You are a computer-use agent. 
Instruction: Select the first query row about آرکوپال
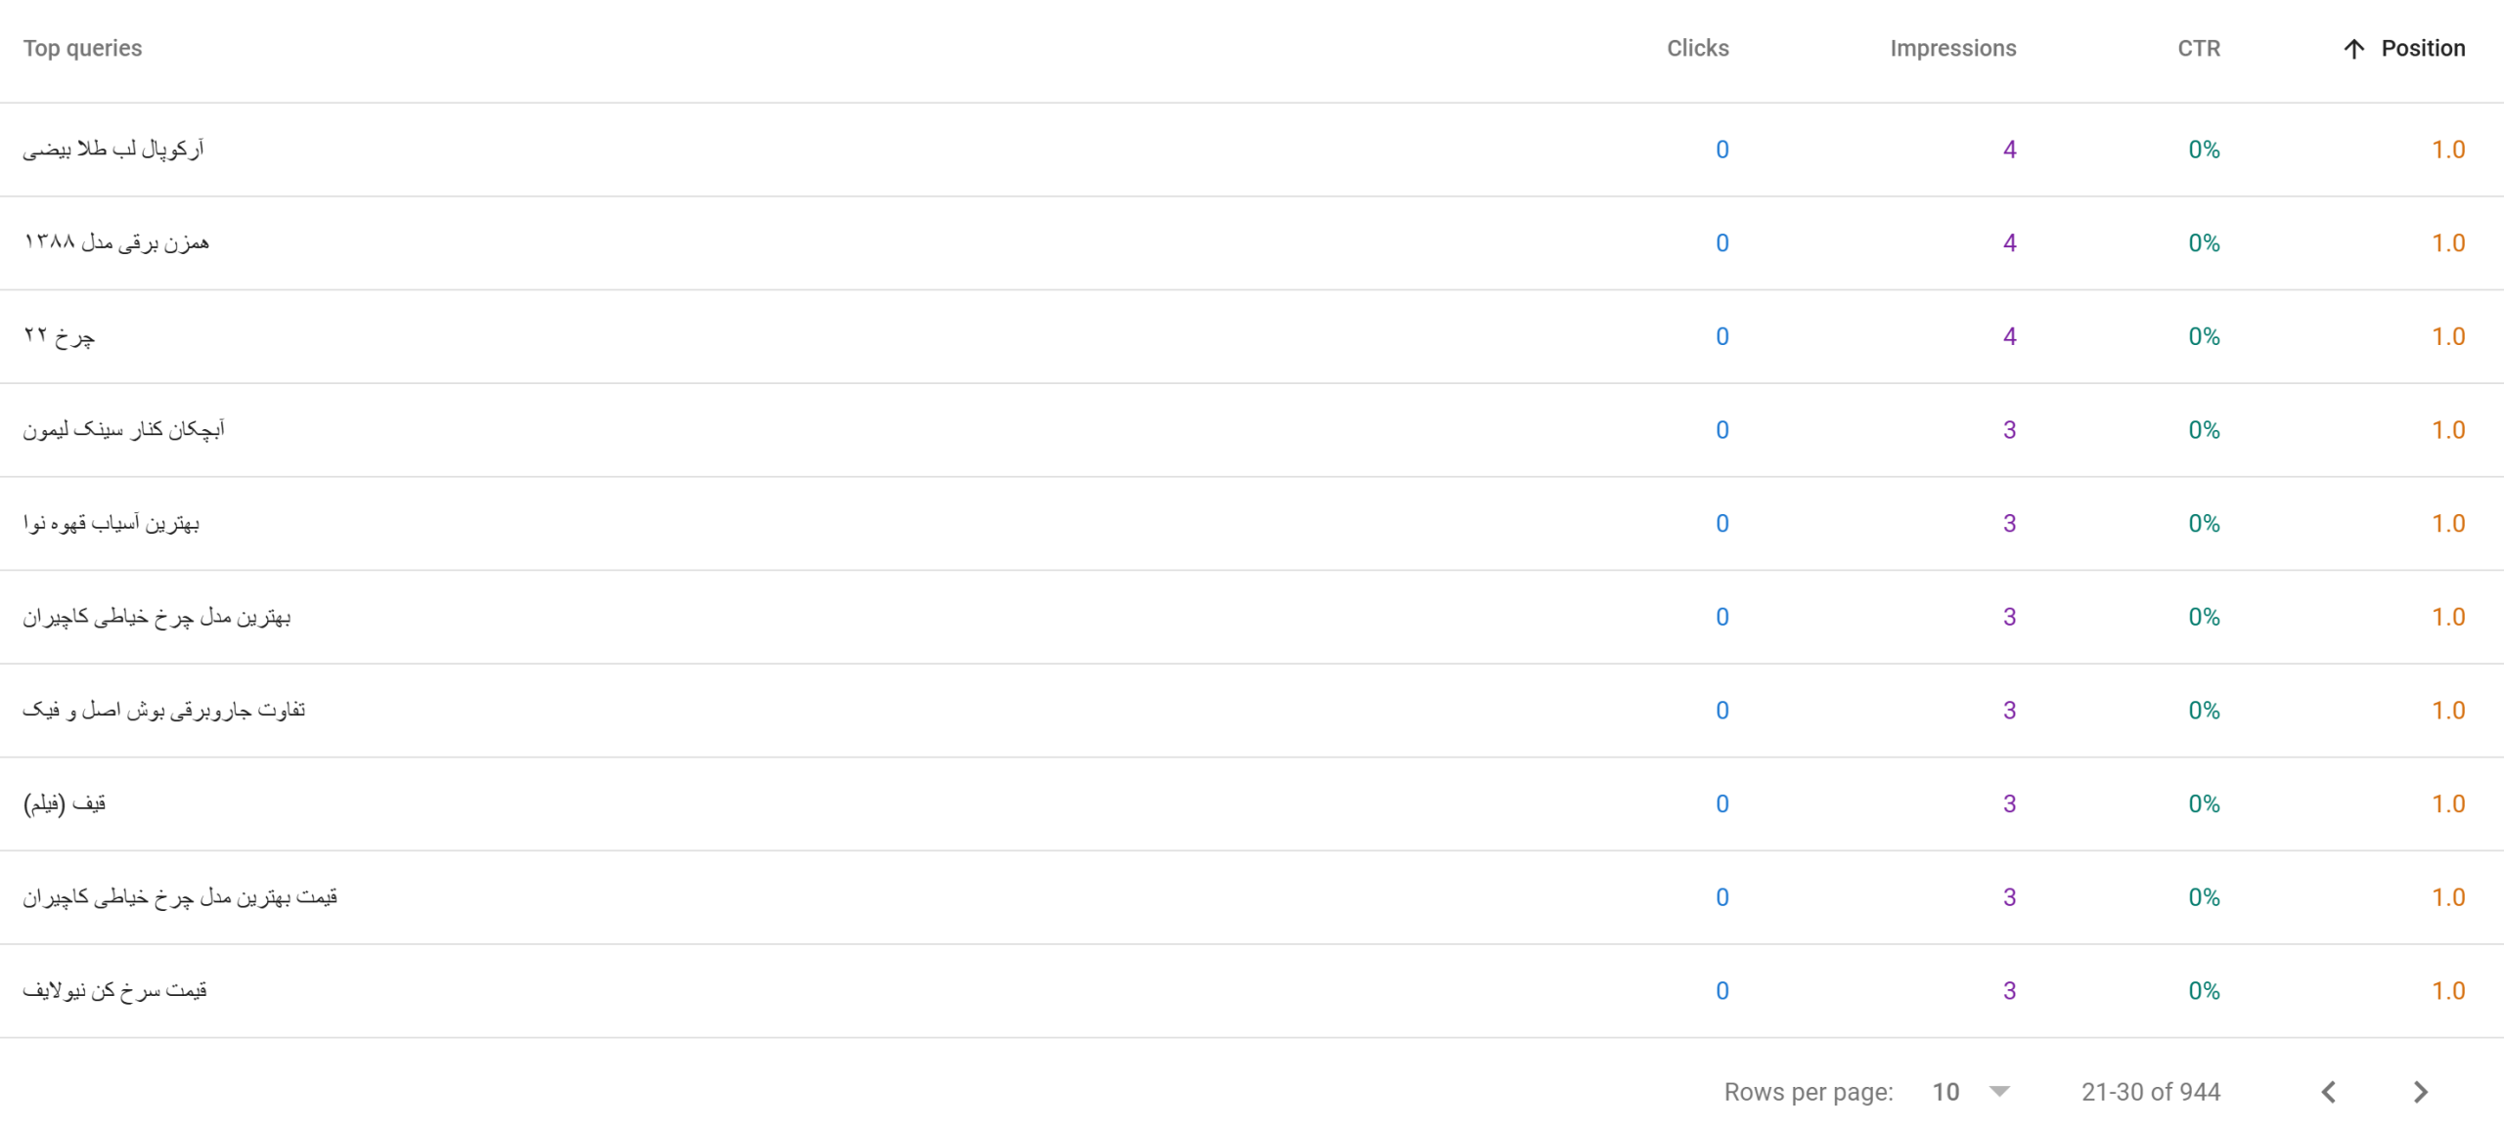click(x=1252, y=150)
